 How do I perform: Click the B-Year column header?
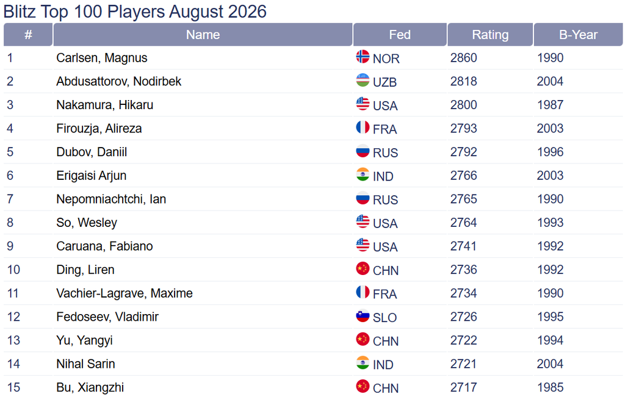tap(578, 35)
